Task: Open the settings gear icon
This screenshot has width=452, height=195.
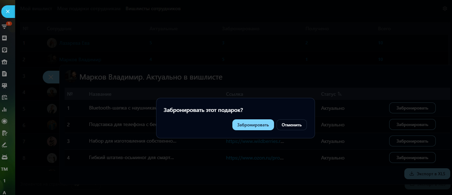Action: coord(445,8)
